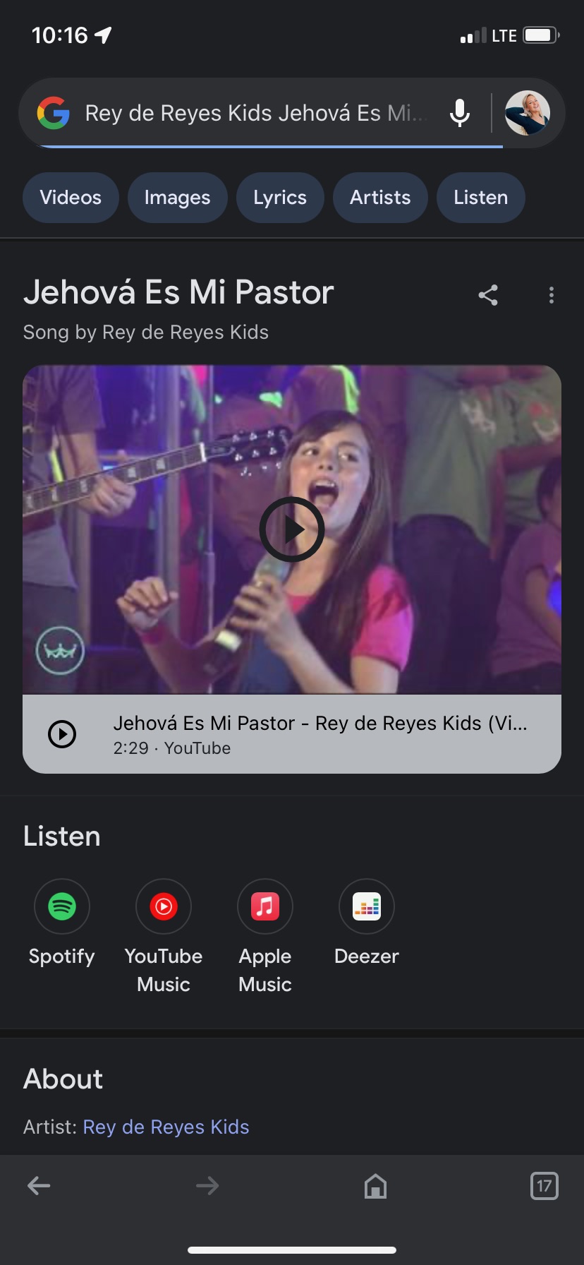Go back to the previous page

(39, 1186)
